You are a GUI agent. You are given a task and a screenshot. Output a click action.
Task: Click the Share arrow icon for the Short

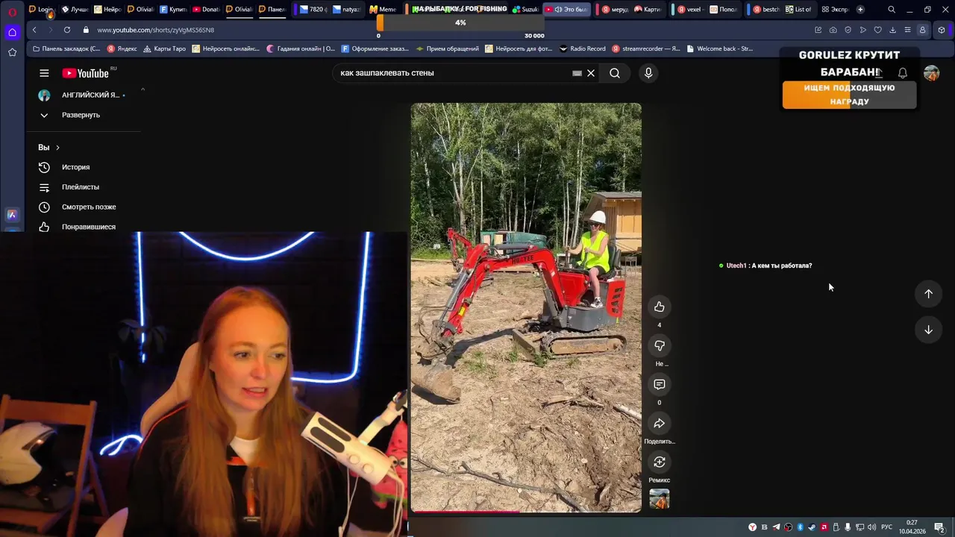tap(660, 423)
